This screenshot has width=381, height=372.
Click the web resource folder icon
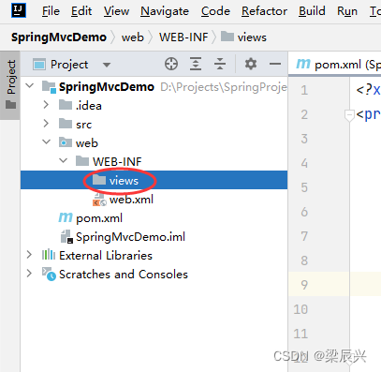(66, 142)
